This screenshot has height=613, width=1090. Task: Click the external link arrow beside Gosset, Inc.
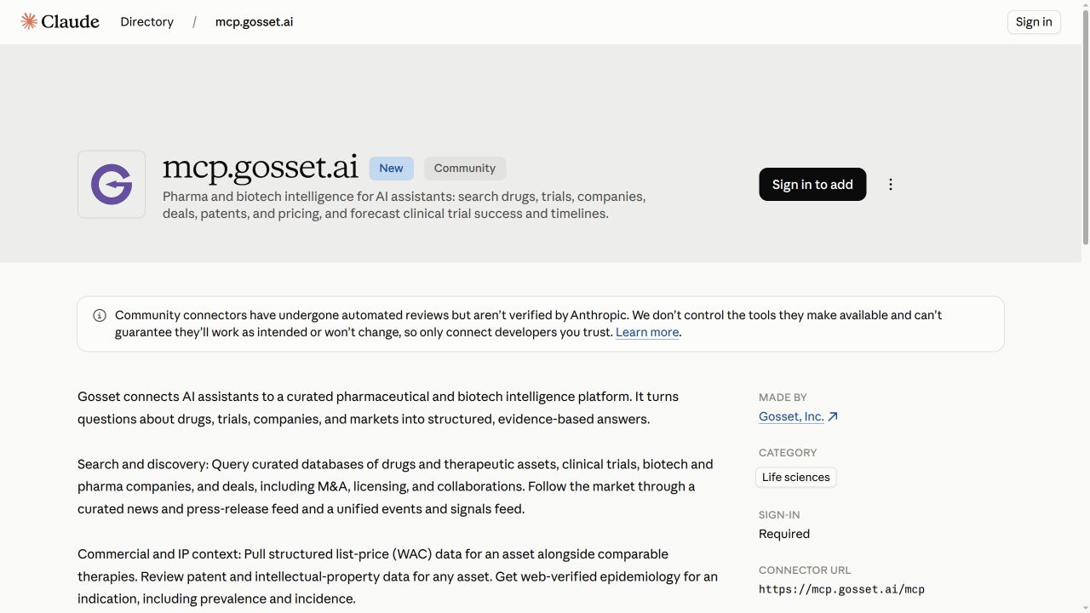(x=833, y=416)
